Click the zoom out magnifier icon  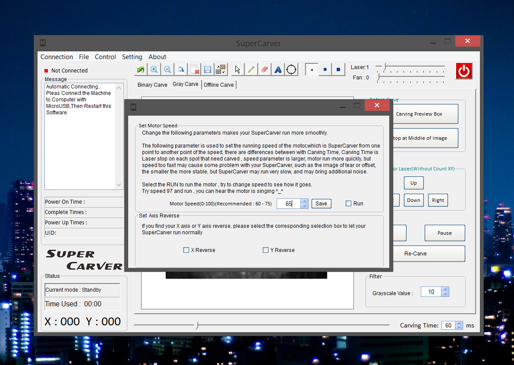tap(167, 69)
